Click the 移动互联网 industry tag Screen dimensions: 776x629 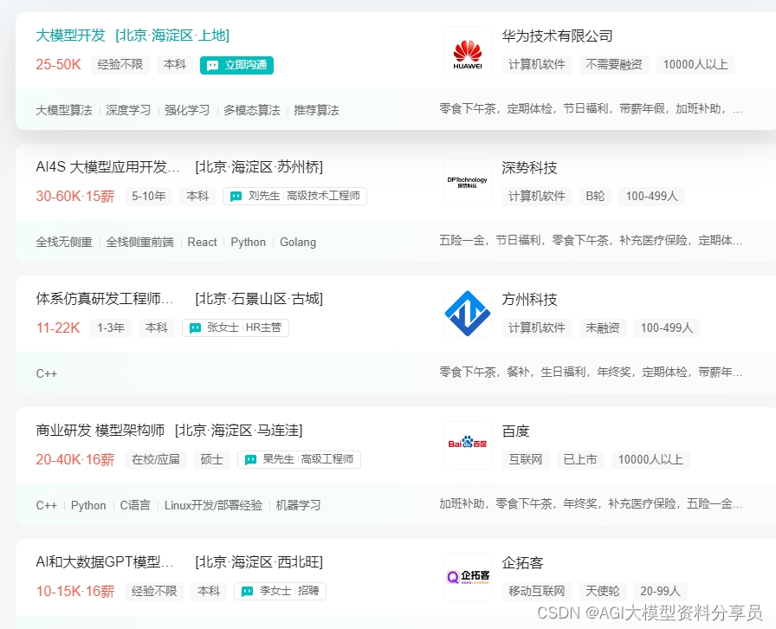[537, 592]
